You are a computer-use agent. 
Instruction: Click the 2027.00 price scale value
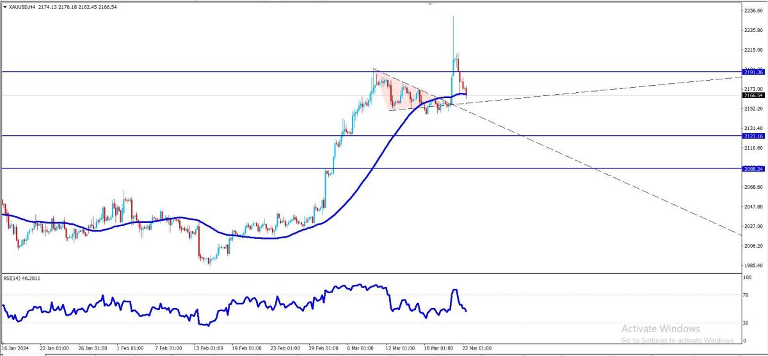(x=752, y=226)
